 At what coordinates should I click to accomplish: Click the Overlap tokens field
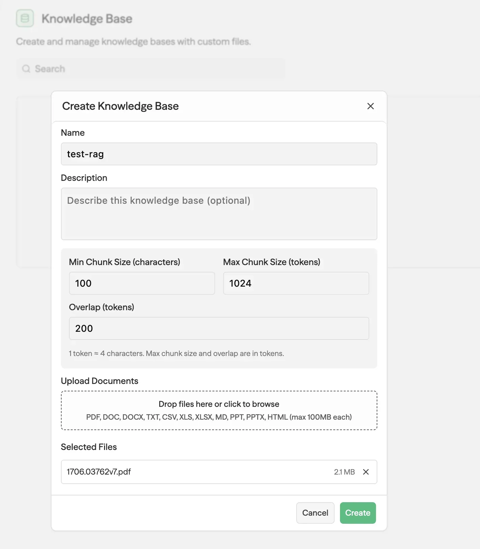(x=219, y=328)
